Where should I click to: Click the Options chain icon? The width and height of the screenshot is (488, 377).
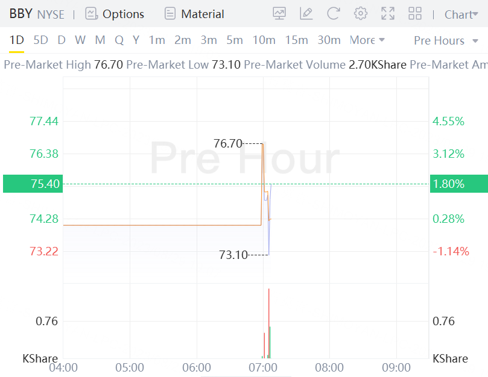[x=92, y=13]
